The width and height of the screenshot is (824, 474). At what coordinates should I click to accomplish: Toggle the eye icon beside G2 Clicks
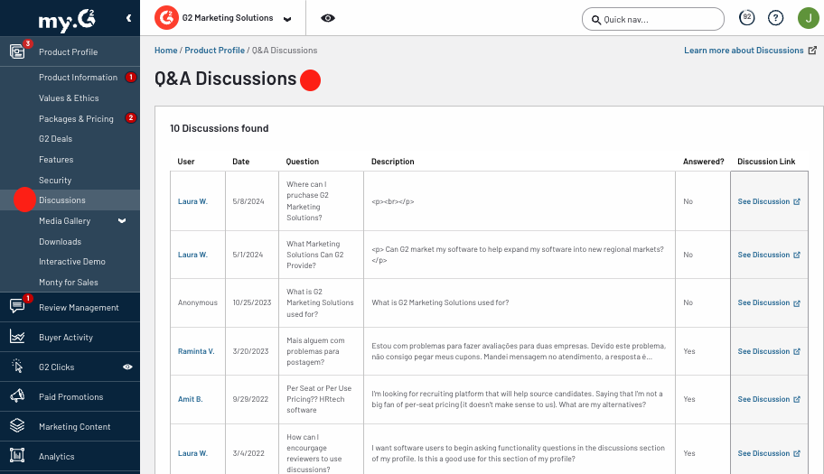tap(127, 367)
